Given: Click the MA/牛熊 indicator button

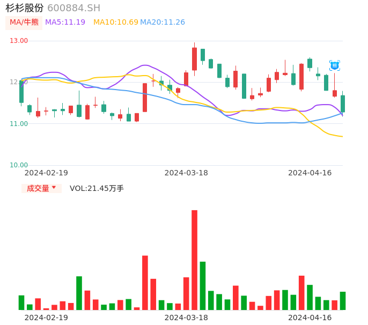Looking at the screenshot, I should click(x=24, y=23).
